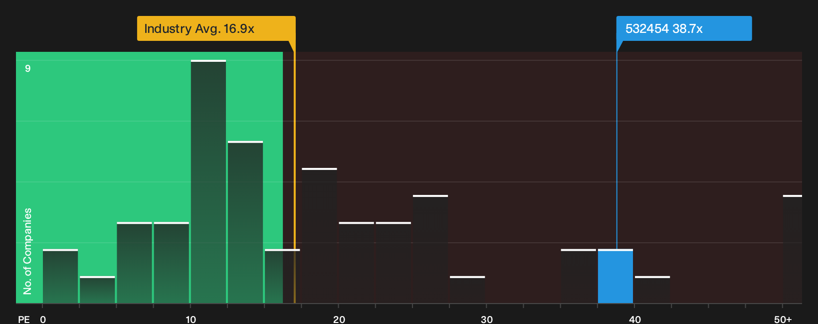Click the bar between PE 22.5 and 25
Screen dimensions: 818x324
click(394, 263)
